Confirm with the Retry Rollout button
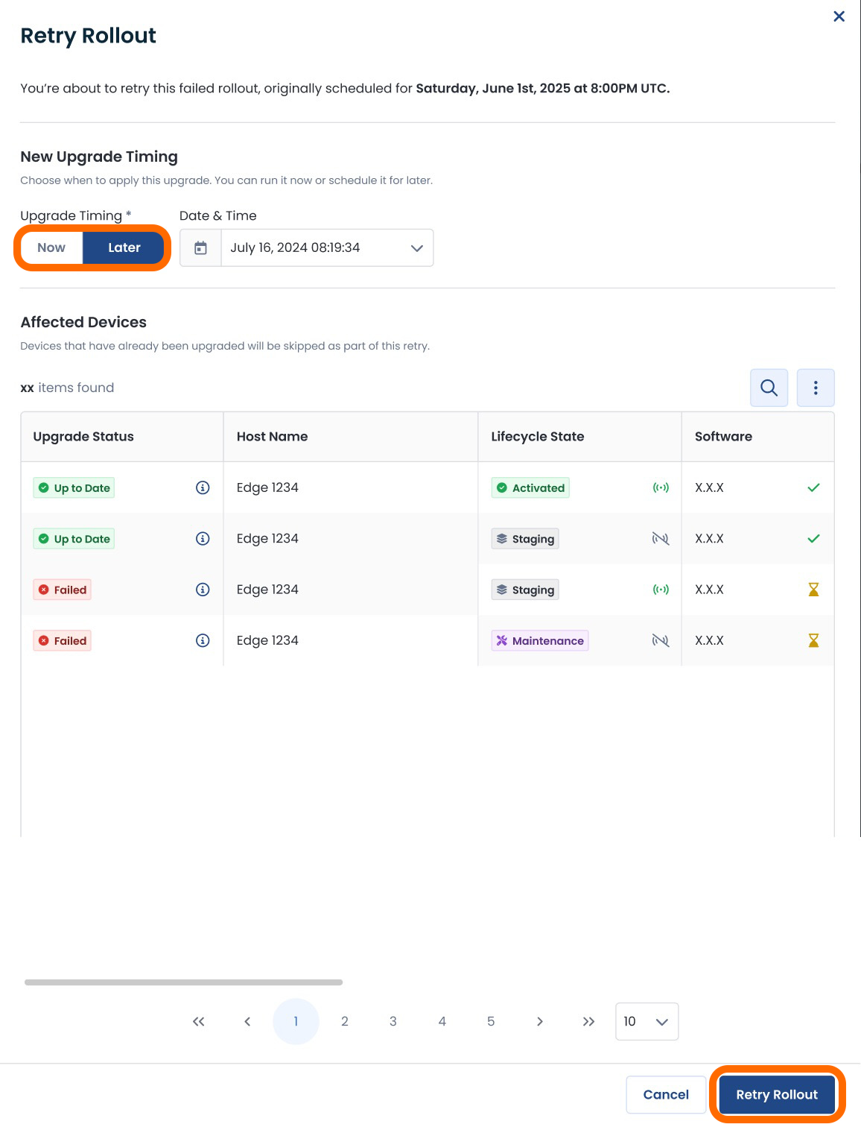This screenshot has width=861, height=1127. (777, 1094)
